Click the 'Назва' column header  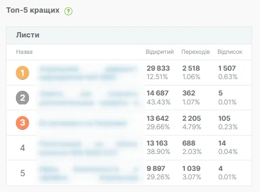24,52
